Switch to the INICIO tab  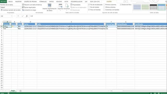(x=10, y=2)
